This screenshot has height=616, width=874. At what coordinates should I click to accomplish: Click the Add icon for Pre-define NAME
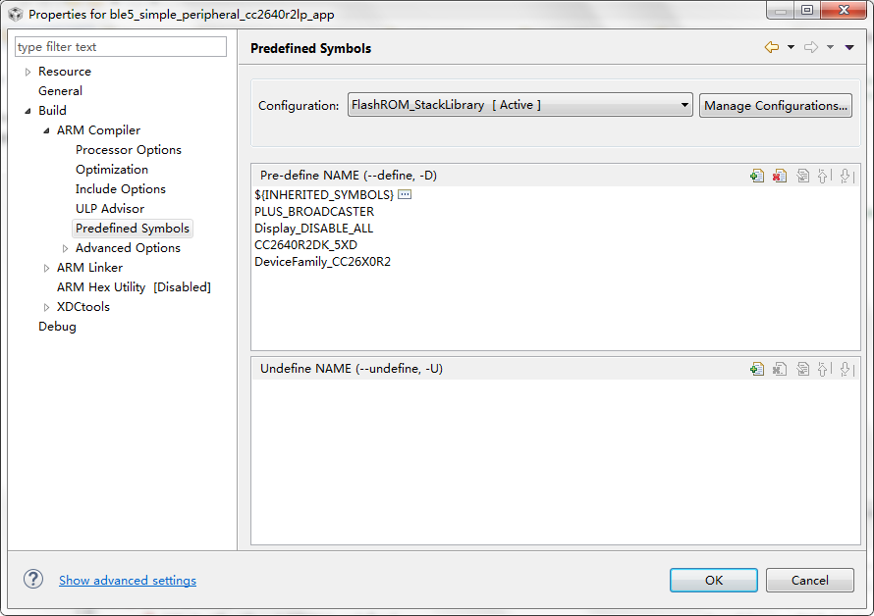(x=756, y=176)
